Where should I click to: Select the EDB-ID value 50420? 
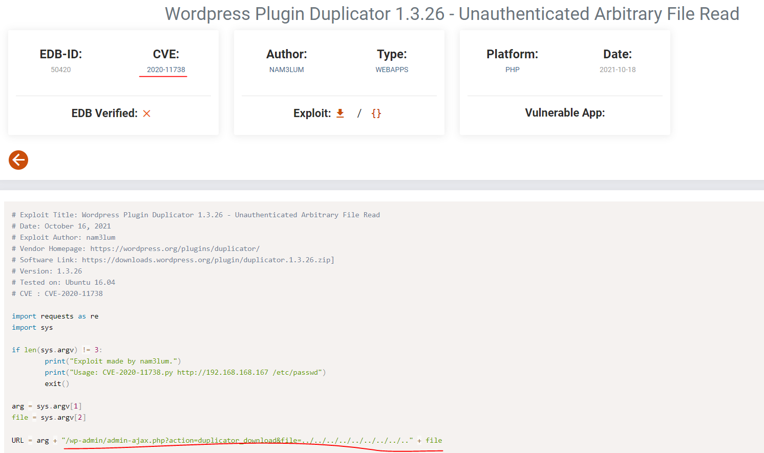61,70
